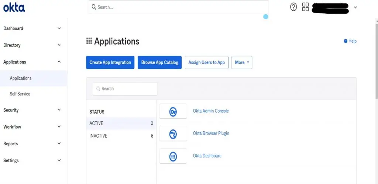The height and width of the screenshot is (184, 378).
Task: Open the Okta Browser Plugin link
Action: (x=211, y=133)
